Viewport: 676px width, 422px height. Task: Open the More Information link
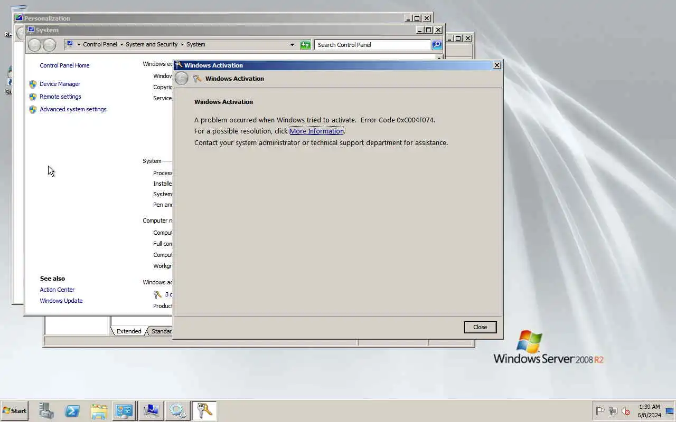click(x=316, y=131)
